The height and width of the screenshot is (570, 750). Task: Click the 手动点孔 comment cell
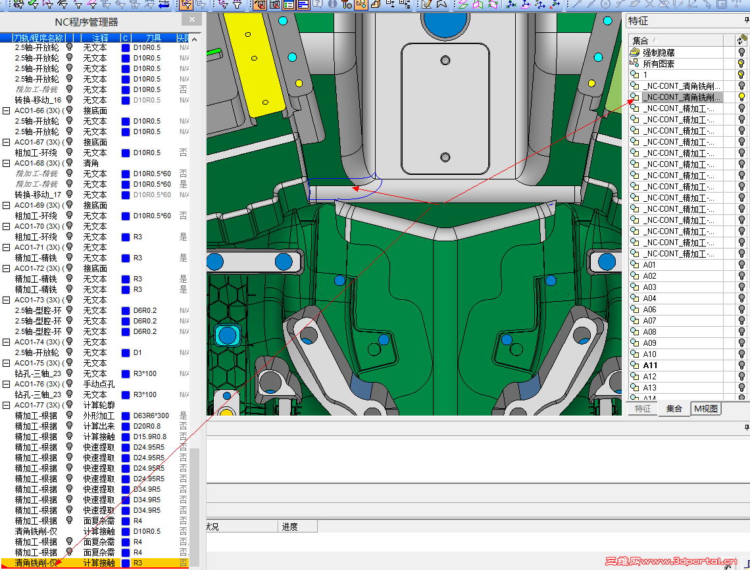click(99, 384)
